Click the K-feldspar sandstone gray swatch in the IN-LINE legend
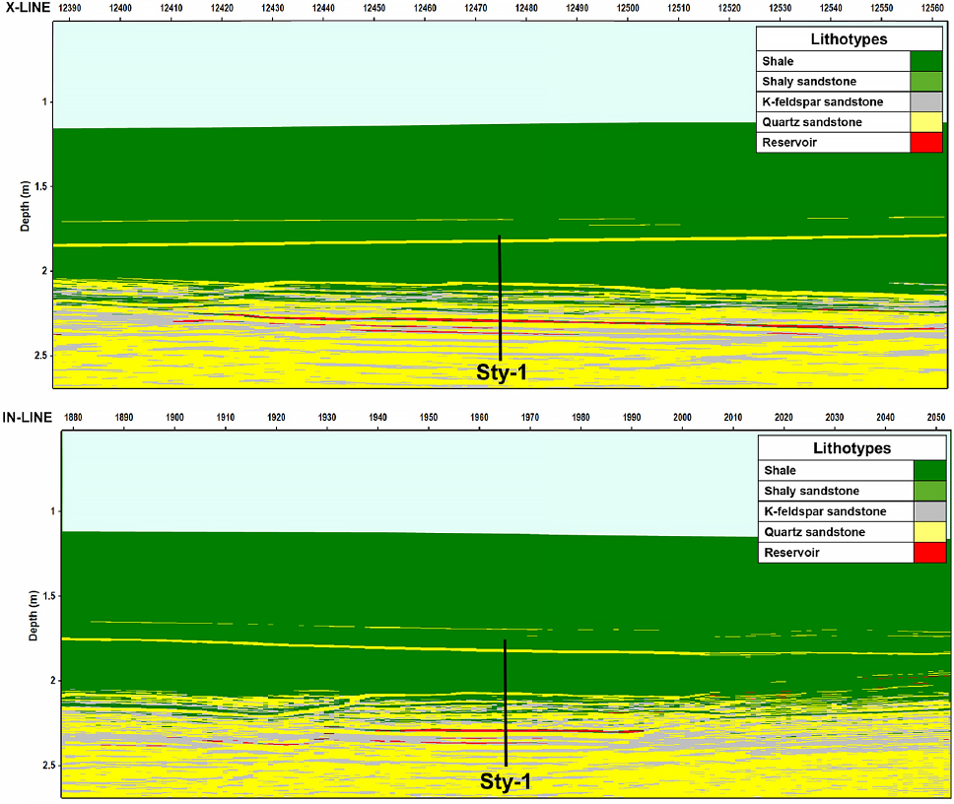The height and width of the screenshot is (804, 954). pos(929,511)
